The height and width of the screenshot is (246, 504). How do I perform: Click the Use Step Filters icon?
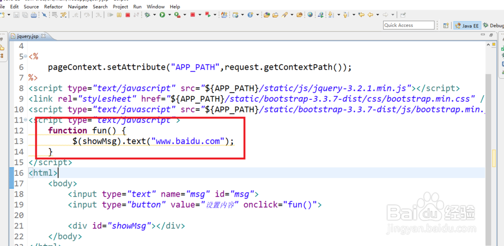click(64, 15)
